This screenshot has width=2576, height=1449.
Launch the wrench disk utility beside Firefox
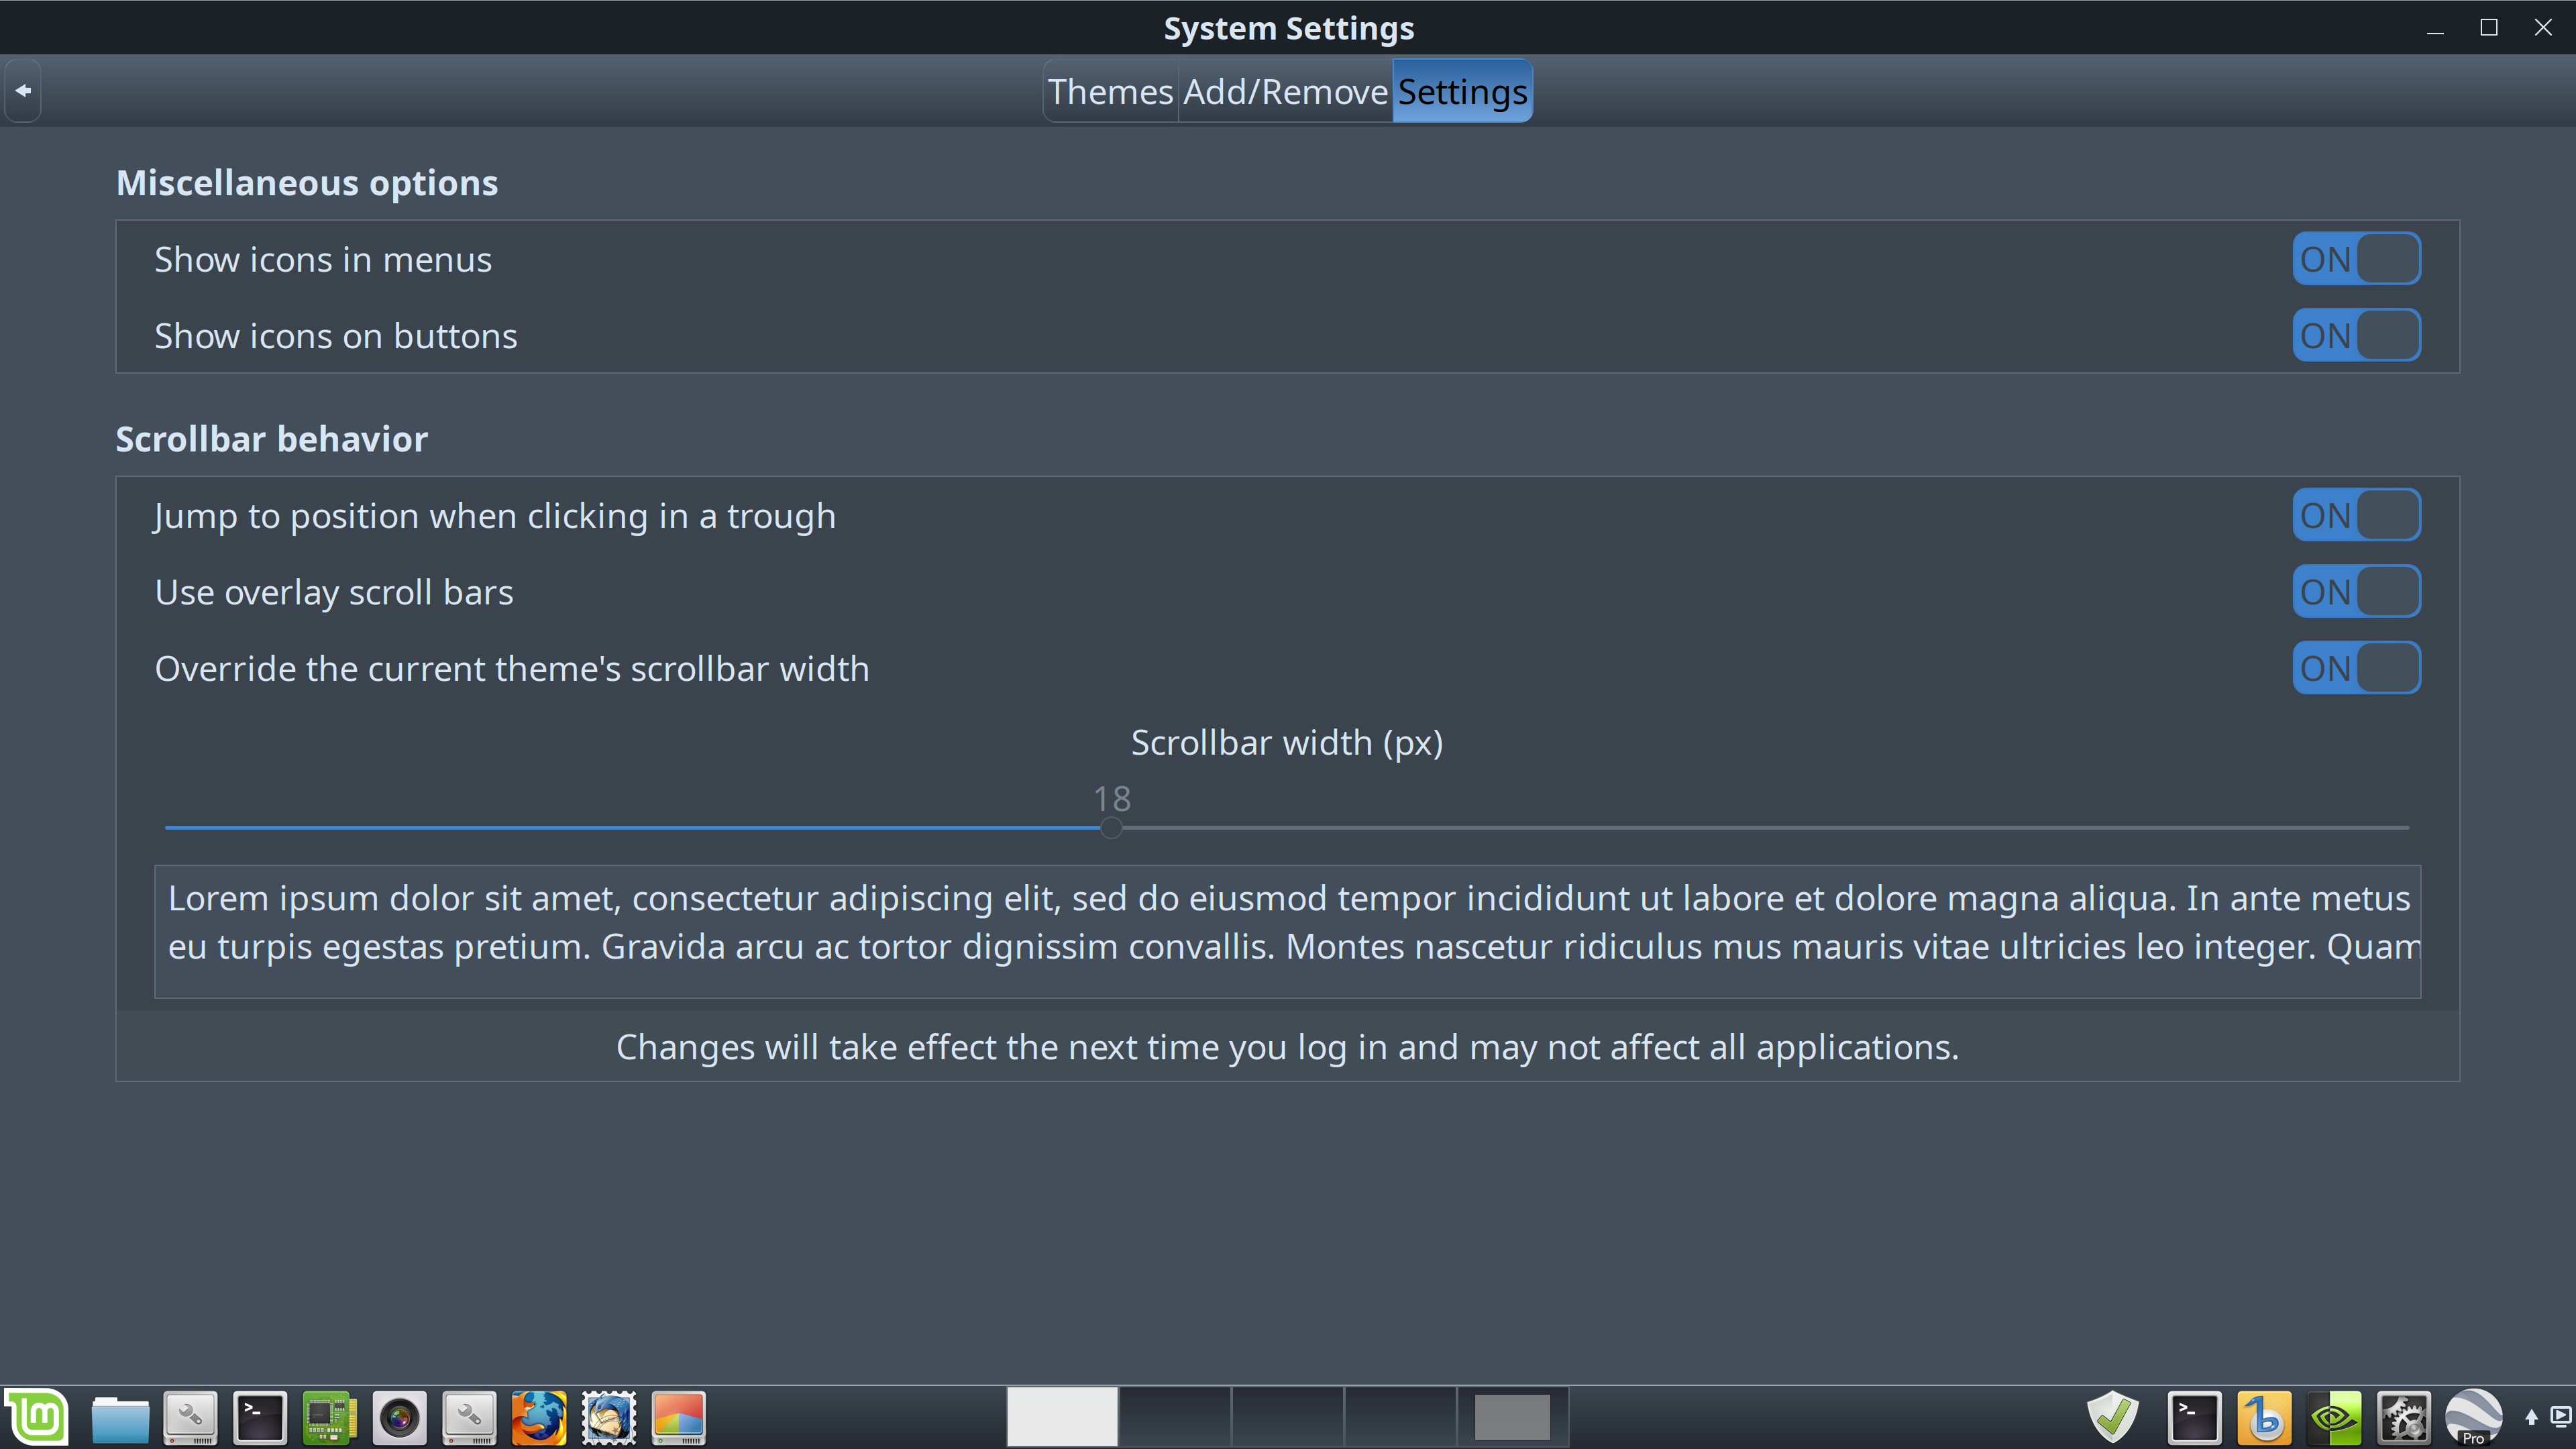click(469, 1418)
